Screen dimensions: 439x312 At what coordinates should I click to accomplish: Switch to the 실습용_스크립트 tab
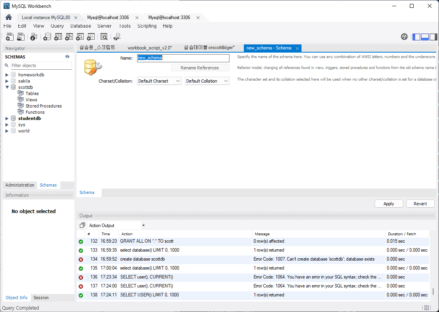(97, 48)
